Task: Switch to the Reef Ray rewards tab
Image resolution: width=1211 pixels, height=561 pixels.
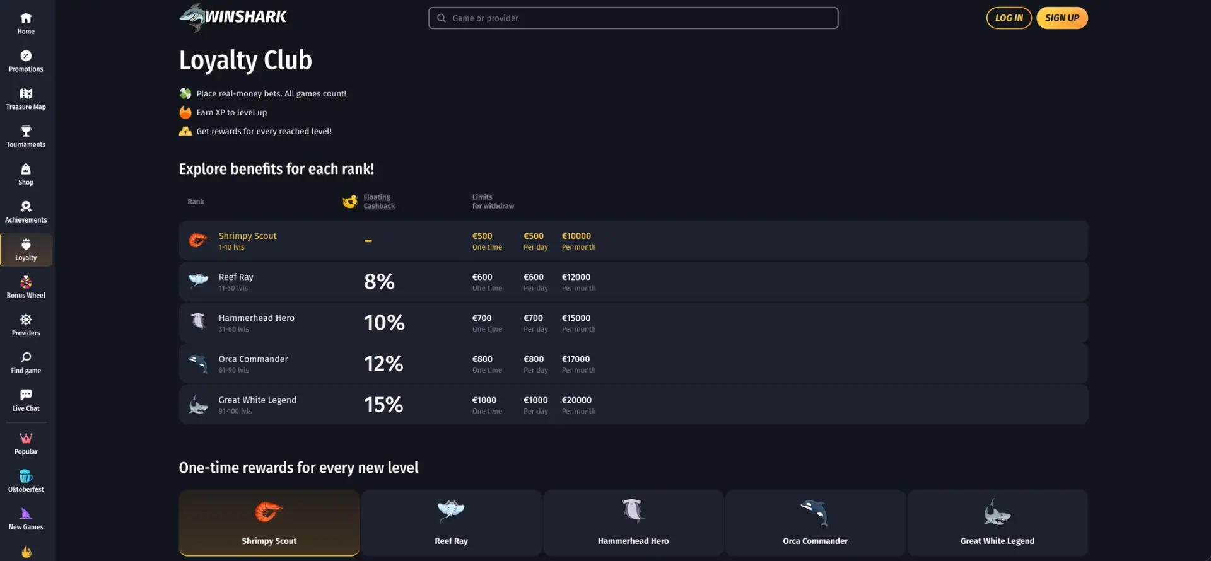Action: pyautogui.click(x=452, y=523)
